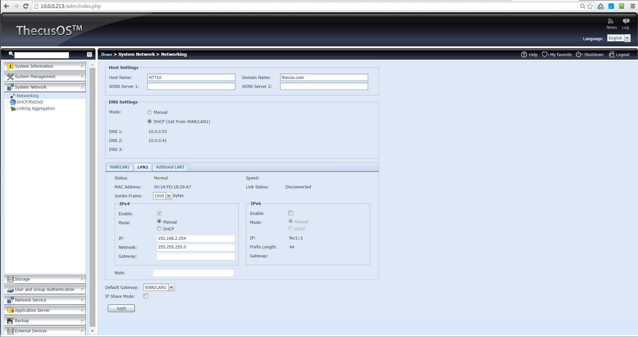Bookmark page with the star icon
Viewport: 638px width, 337px height.
590,6
